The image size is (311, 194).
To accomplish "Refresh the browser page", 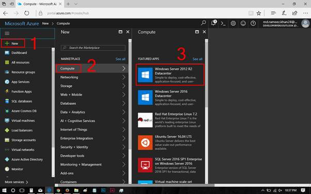I will 26,13.
